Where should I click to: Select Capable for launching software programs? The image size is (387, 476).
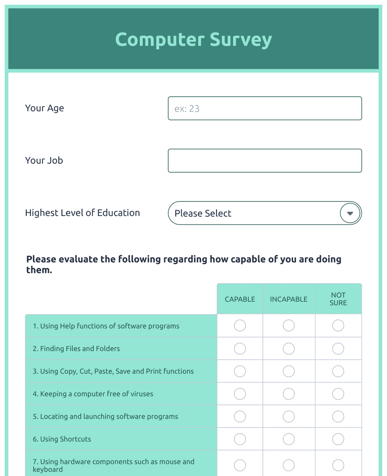tap(239, 416)
